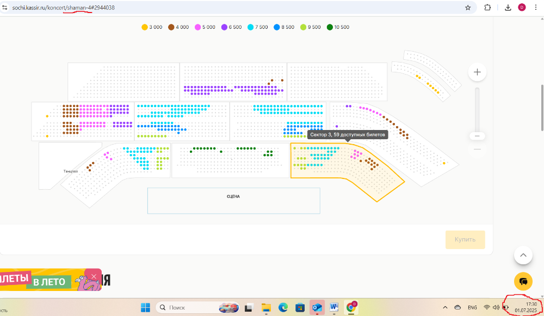Open Task View on the taskbar

pos(249,308)
